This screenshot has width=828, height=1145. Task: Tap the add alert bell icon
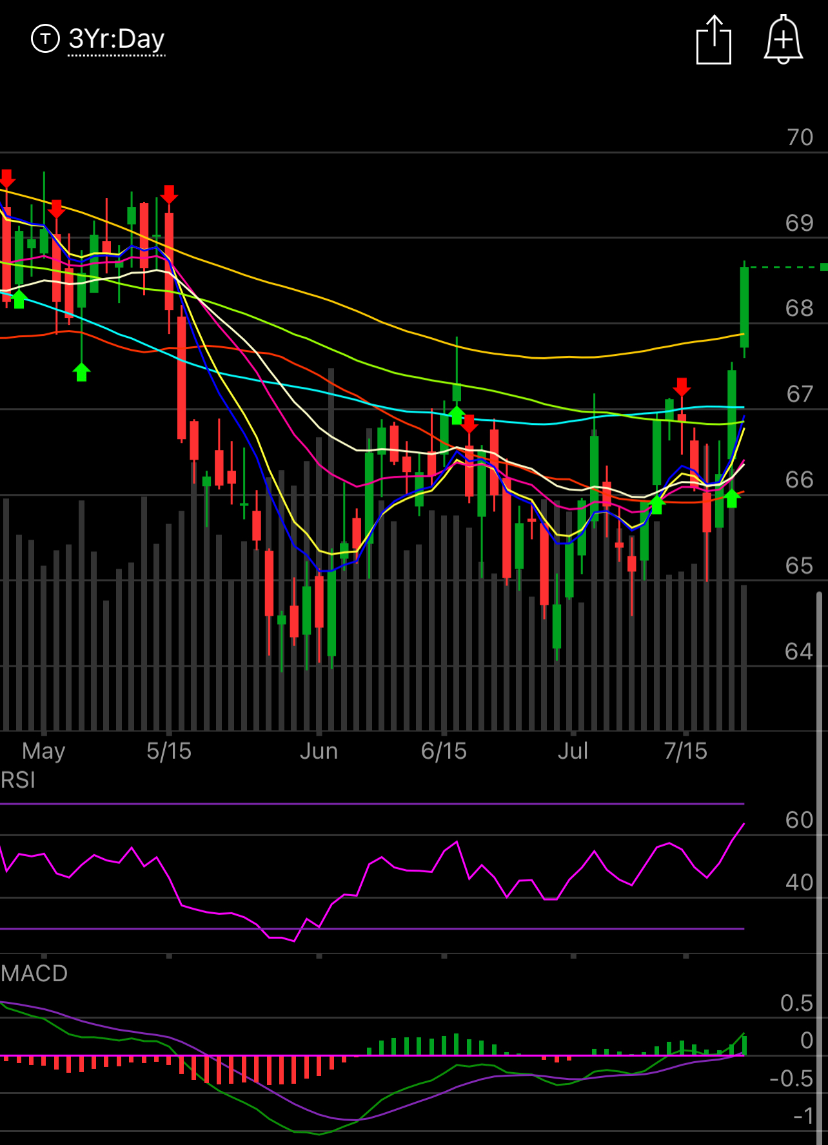click(783, 40)
